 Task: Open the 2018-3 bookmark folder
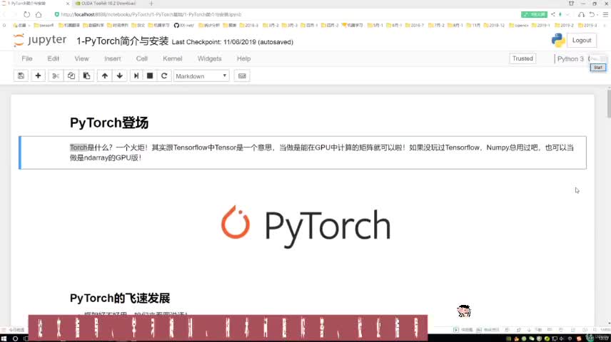(248, 25)
